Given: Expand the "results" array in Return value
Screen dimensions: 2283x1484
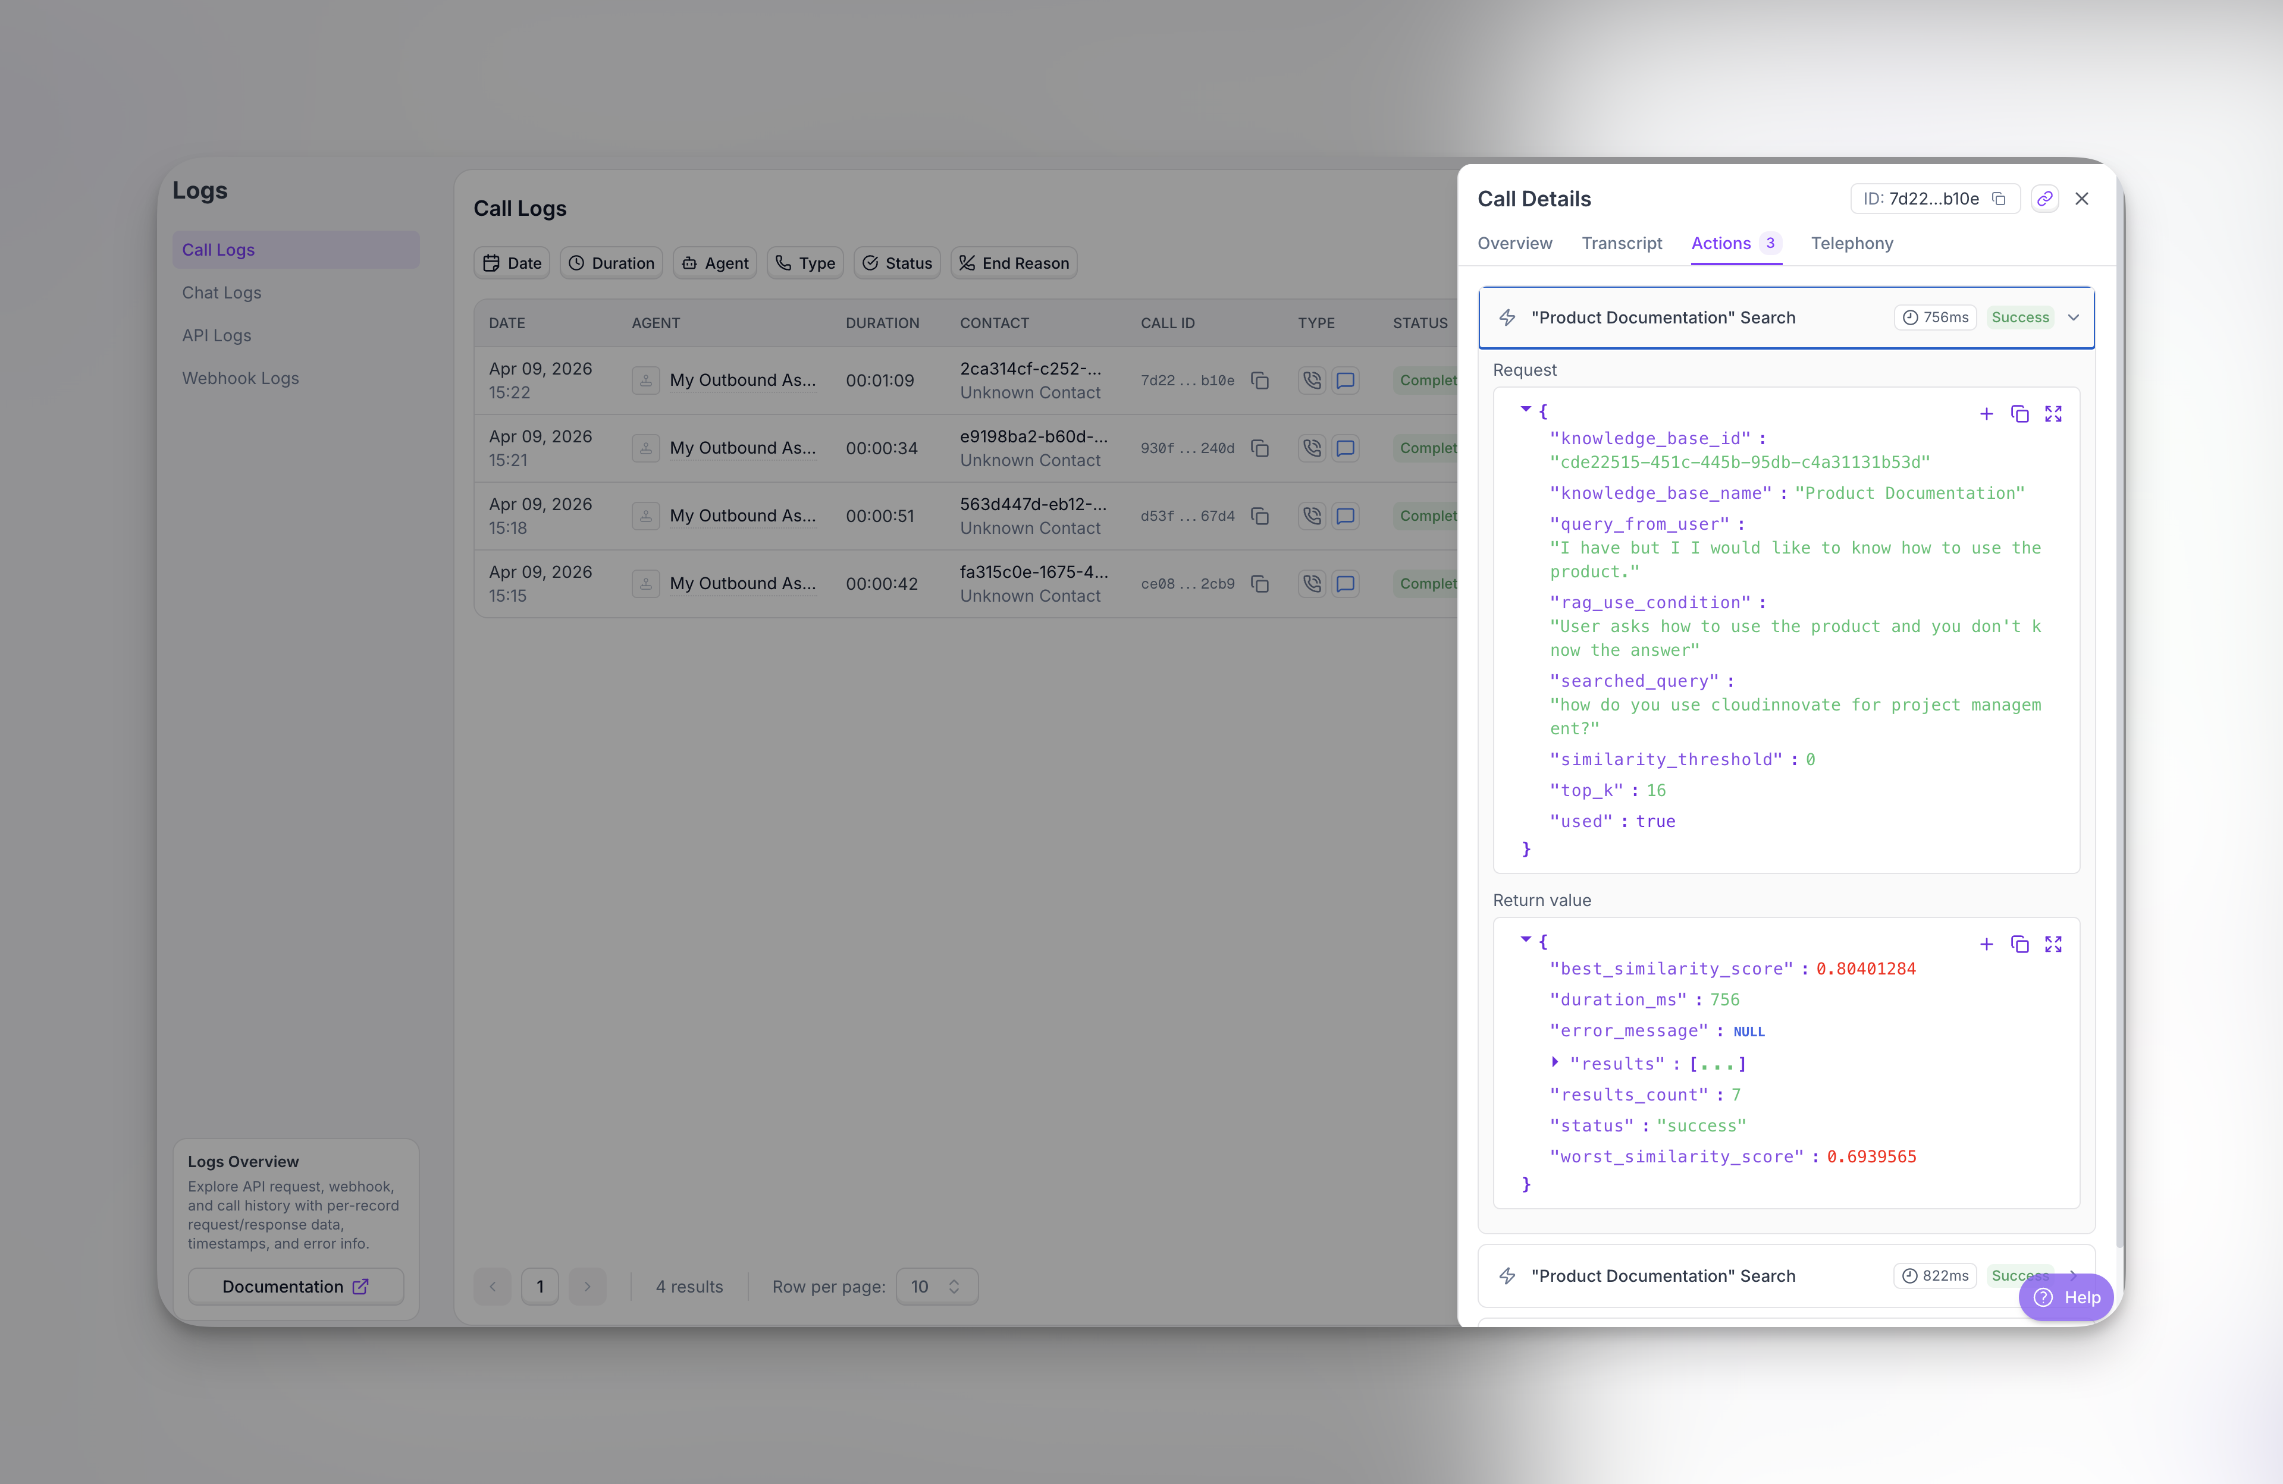Looking at the screenshot, I should (1555, 1062).
